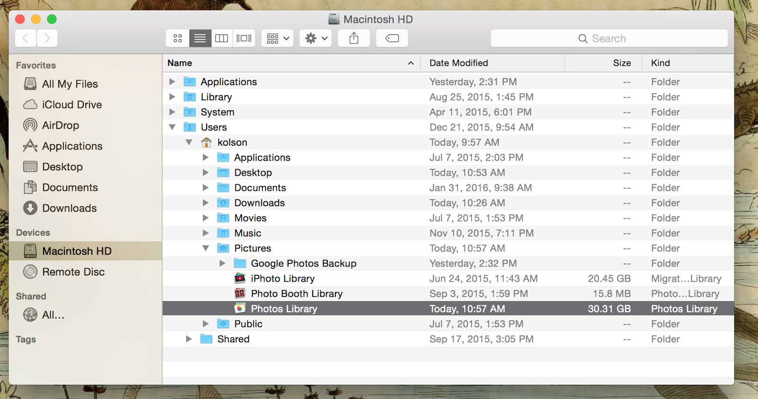The image size is (758, 399).
Task: Expand kolson's Desktop folder
Action: [206, 173]
